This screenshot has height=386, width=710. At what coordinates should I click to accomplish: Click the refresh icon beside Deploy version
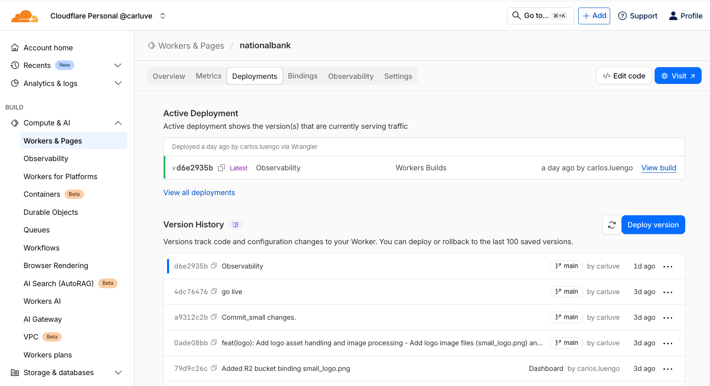tap(611, 225)
